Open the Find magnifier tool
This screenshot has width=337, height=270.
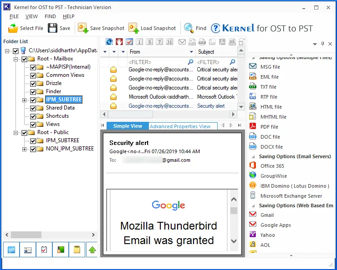point(189,28)
